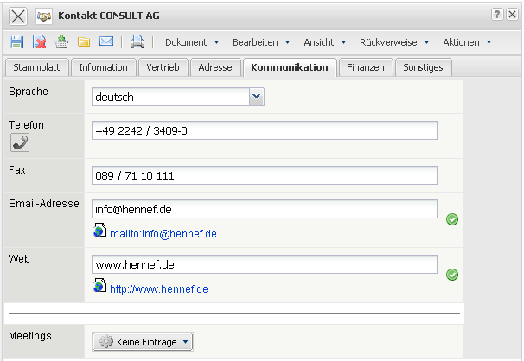This screenshot has height=361, width=524.
Task: Click green check icon beside Web field
Action: pos(452,275)
